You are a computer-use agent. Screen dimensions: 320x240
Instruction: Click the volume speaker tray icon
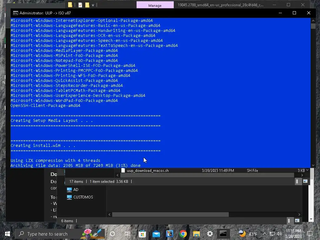click(279, 234)
